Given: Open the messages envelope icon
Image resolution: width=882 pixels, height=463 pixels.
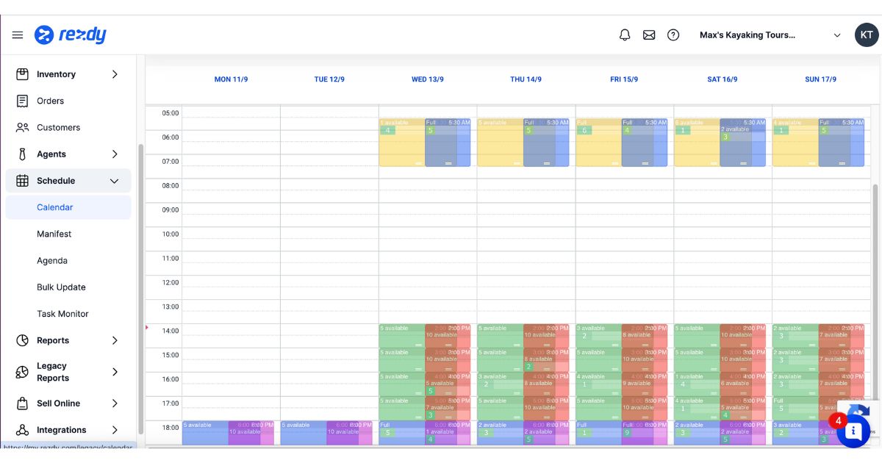Looking at the screenshot, I should (648, 35).
